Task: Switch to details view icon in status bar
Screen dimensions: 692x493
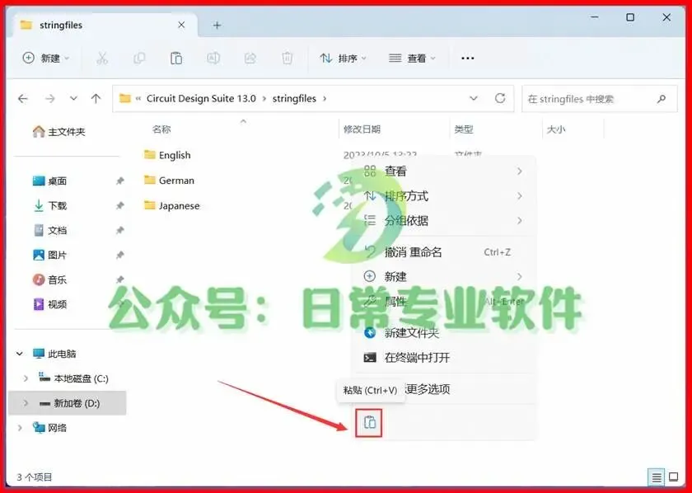Action: [x=657, y=477]
